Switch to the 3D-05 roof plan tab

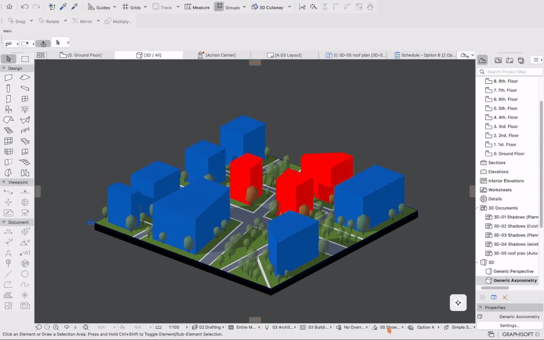pos(355,55)
